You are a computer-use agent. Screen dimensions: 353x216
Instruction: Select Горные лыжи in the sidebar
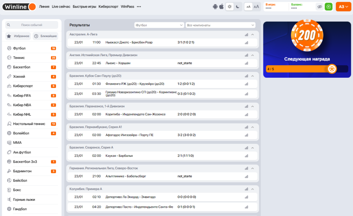(x=32, y=199)
